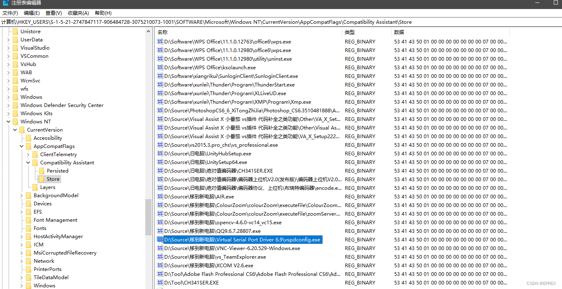Select the Unistore folder icon
This screenshot has width=562, height=289.
point(15,32)
